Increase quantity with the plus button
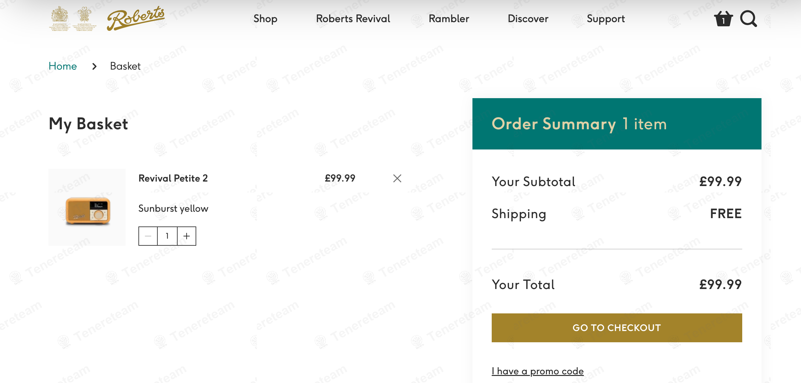The image size is (801, 383). tap(187, 236)
